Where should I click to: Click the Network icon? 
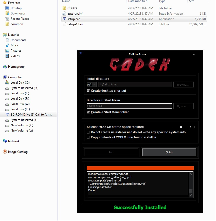coord(5,141)
